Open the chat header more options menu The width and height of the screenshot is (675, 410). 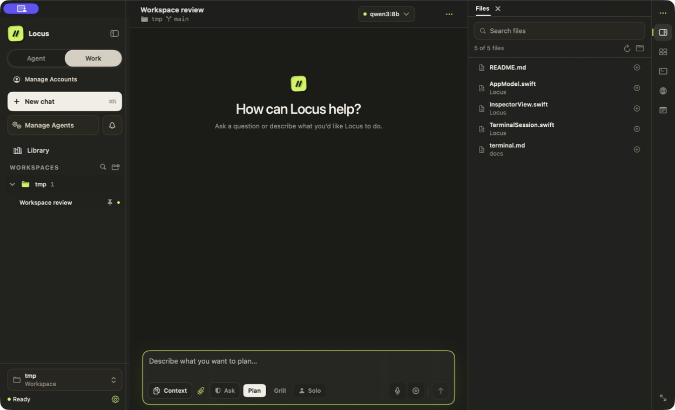point(449,14)
